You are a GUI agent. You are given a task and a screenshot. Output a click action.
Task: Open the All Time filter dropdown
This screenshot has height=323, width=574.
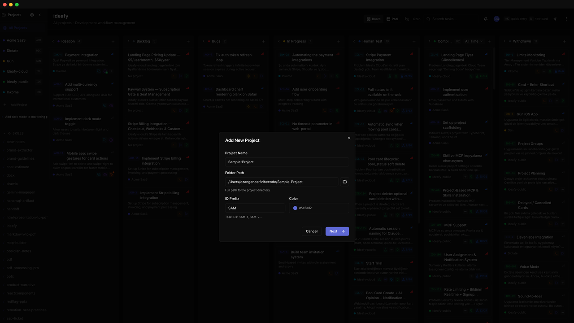point(474,41)
